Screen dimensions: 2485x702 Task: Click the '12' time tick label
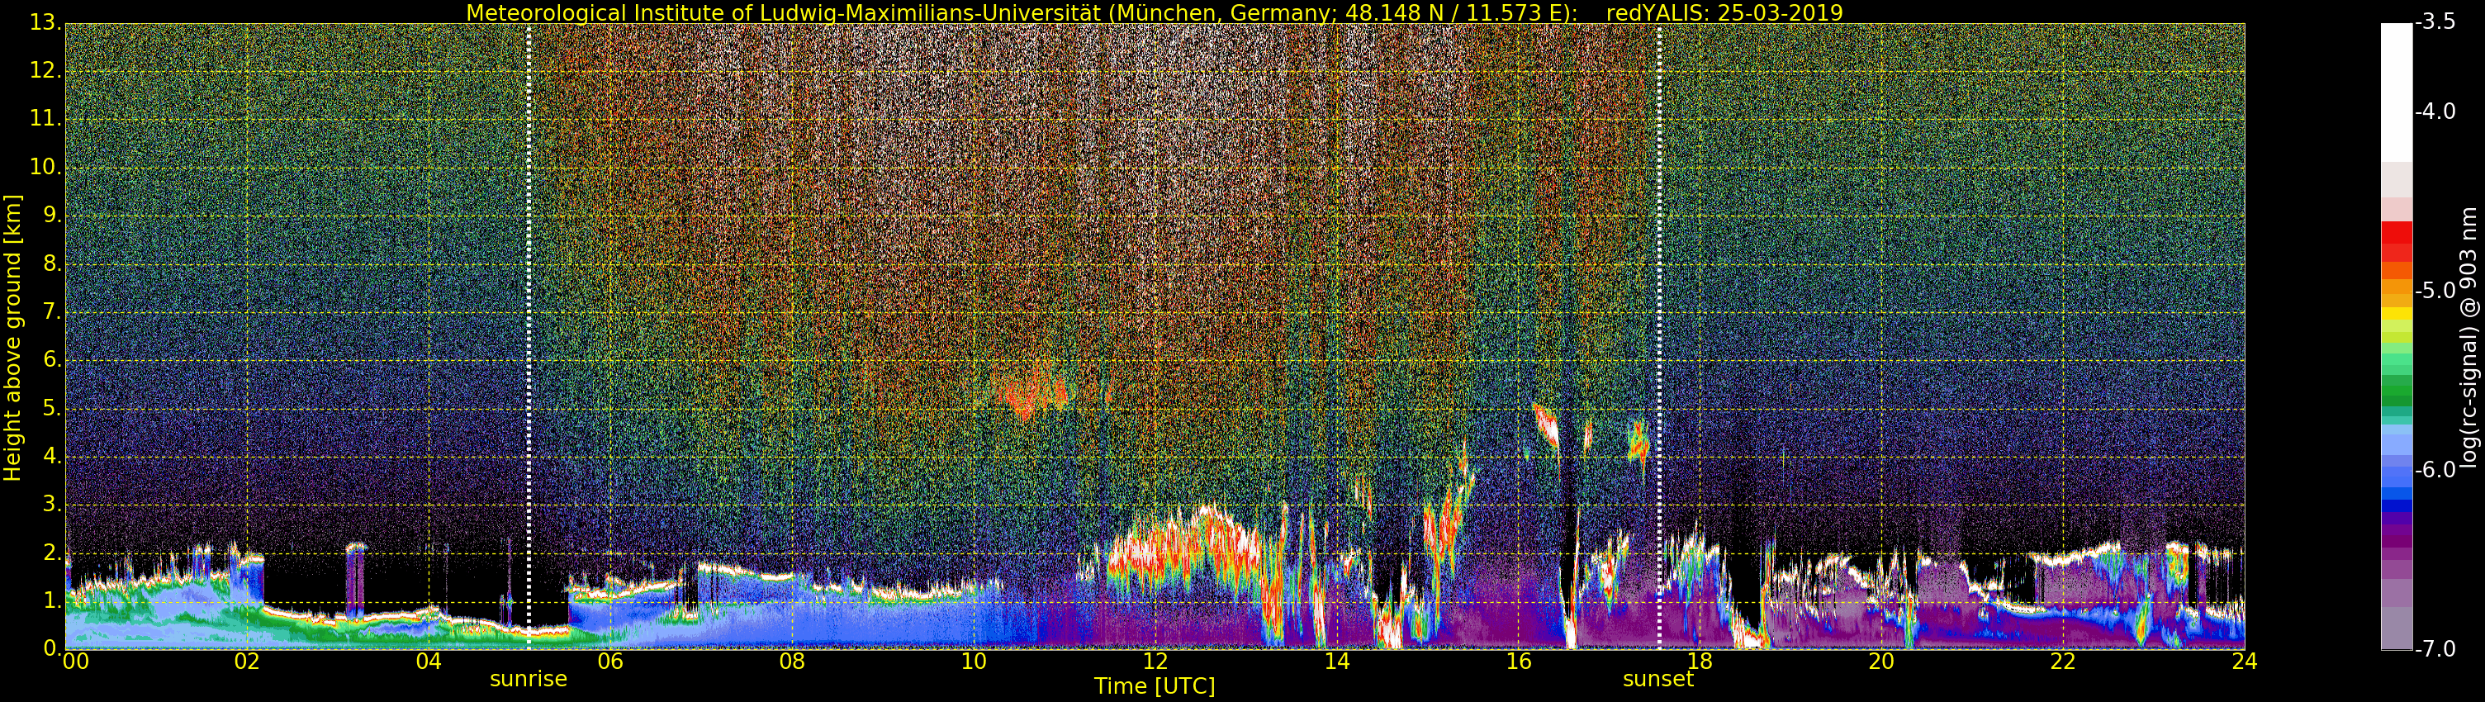click(1155, 661)
